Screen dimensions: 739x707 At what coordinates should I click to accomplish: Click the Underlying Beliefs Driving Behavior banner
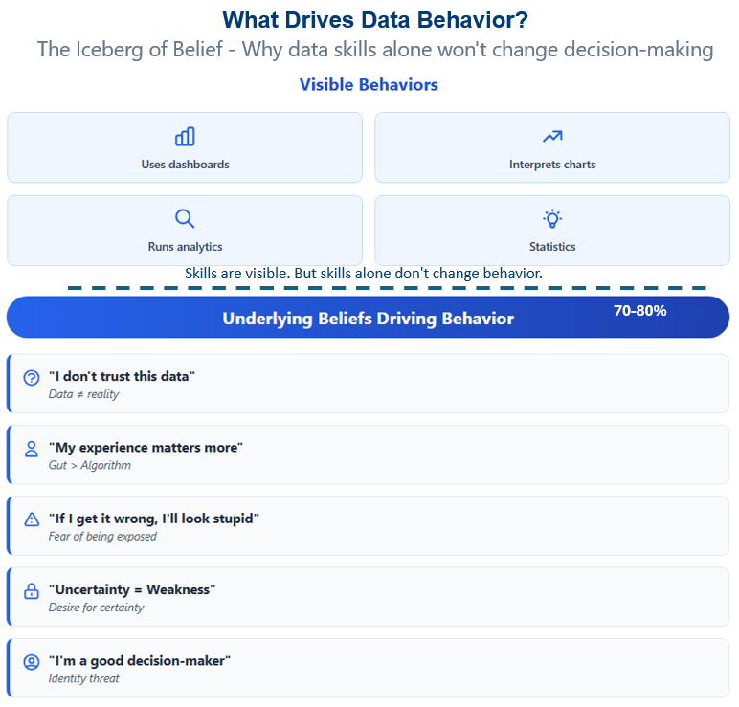point(369,317)
